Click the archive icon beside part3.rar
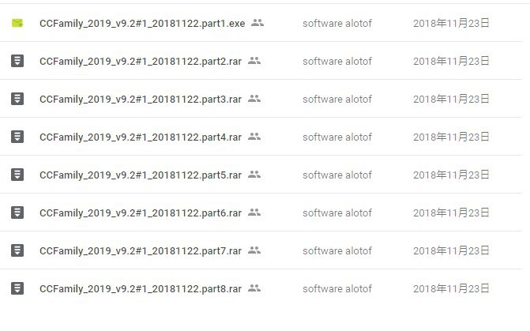 17,99
